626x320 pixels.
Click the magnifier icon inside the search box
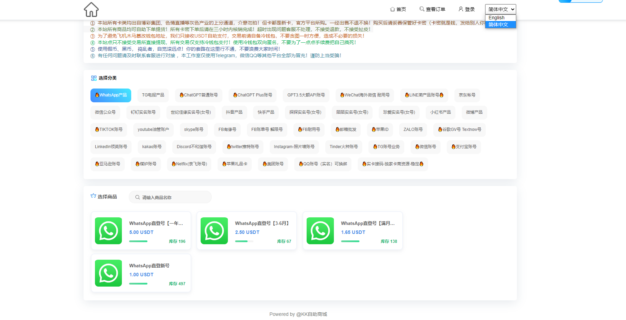(x=137, y=197)
